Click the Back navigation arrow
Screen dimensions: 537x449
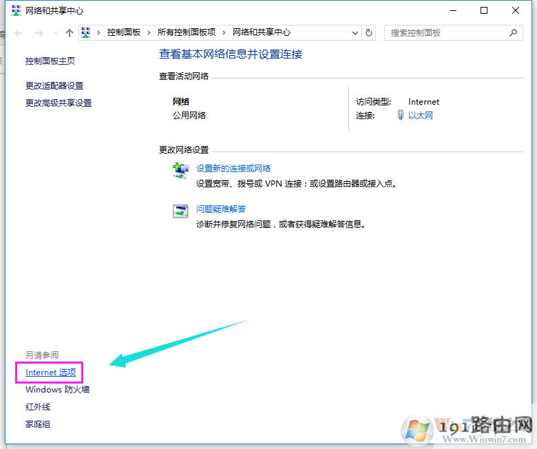[x=19, y=33]
